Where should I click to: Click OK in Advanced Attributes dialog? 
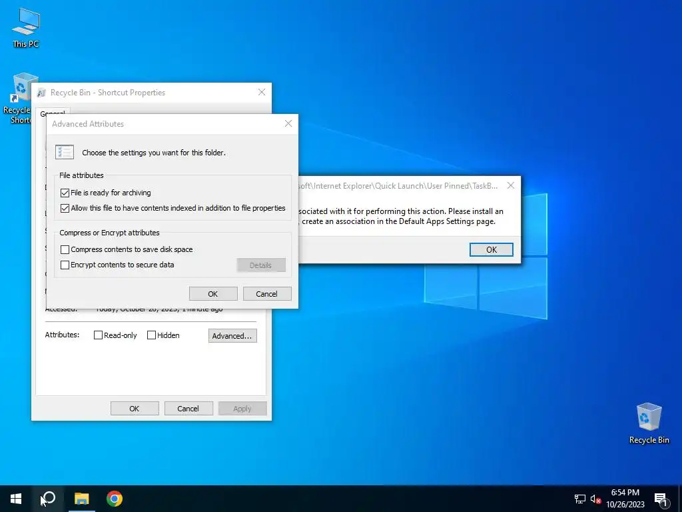pyautogui.click(x=213, y=294)
